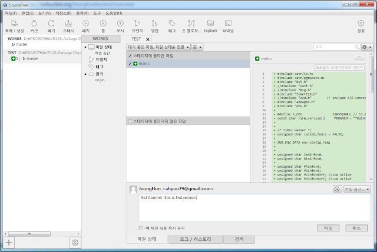Viewport: 377px width, 252px height.
Task: Click the unstage hunk button
Action: point(339,68)
